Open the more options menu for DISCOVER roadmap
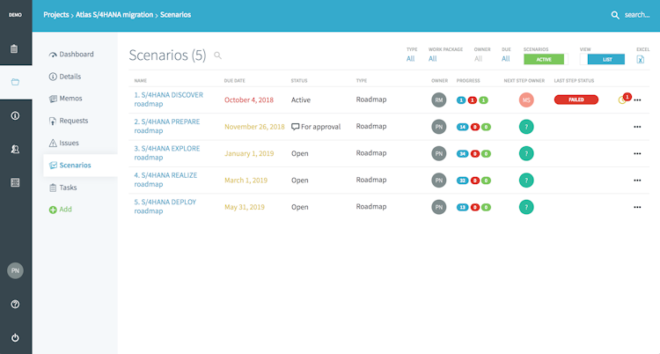The image size is (660, 354). click(637, 100)
